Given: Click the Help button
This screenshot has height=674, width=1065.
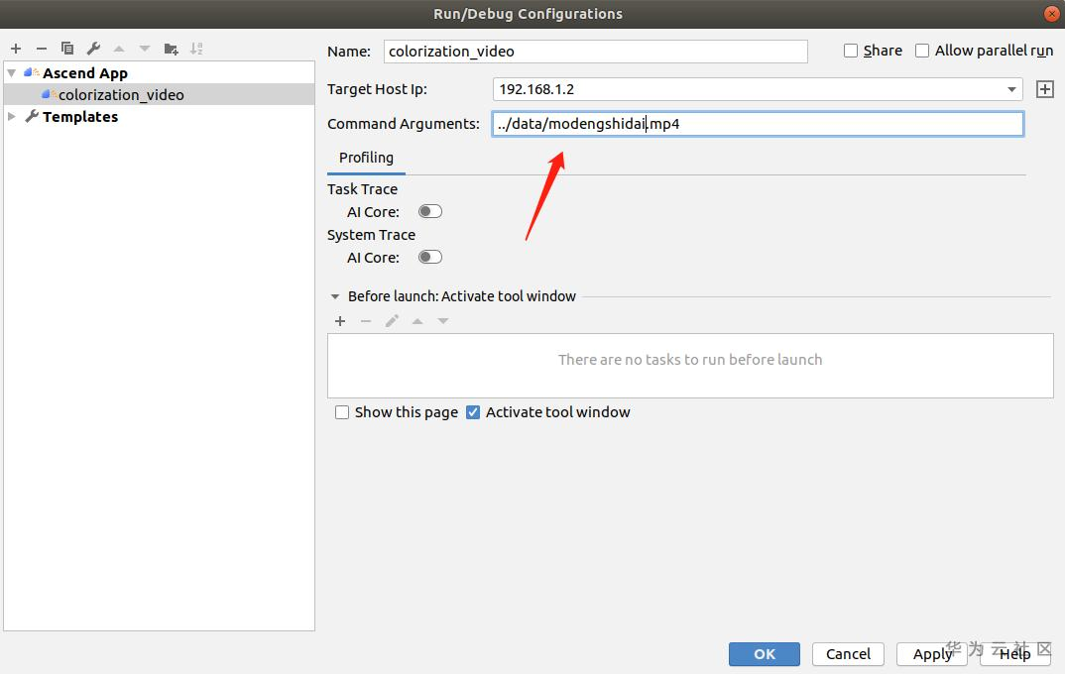Looking at the screenshot, I should tap(1014, 653).
